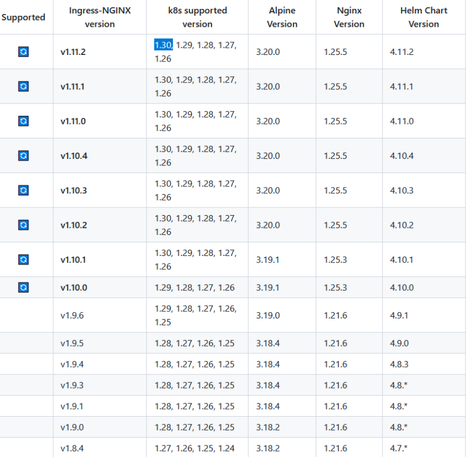The image size is (470, 457).
Task: Click the supported sync icon for v1.10.2
Action: pyautogui.click(x=23, y=225)
